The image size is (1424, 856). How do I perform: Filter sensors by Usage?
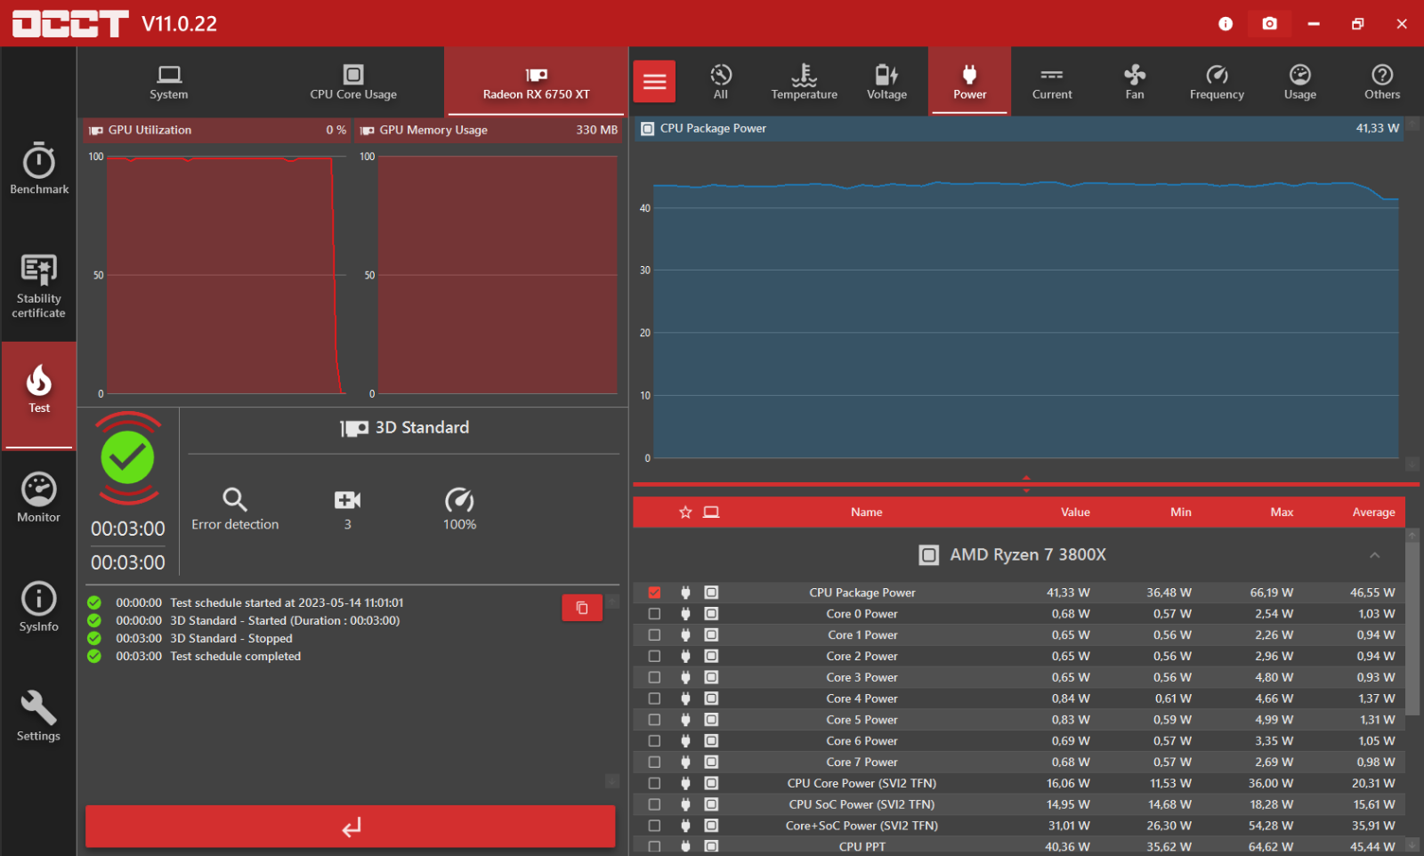point(1300,82)
